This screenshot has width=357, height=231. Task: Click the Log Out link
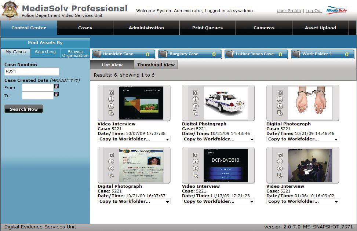point(314,11)
